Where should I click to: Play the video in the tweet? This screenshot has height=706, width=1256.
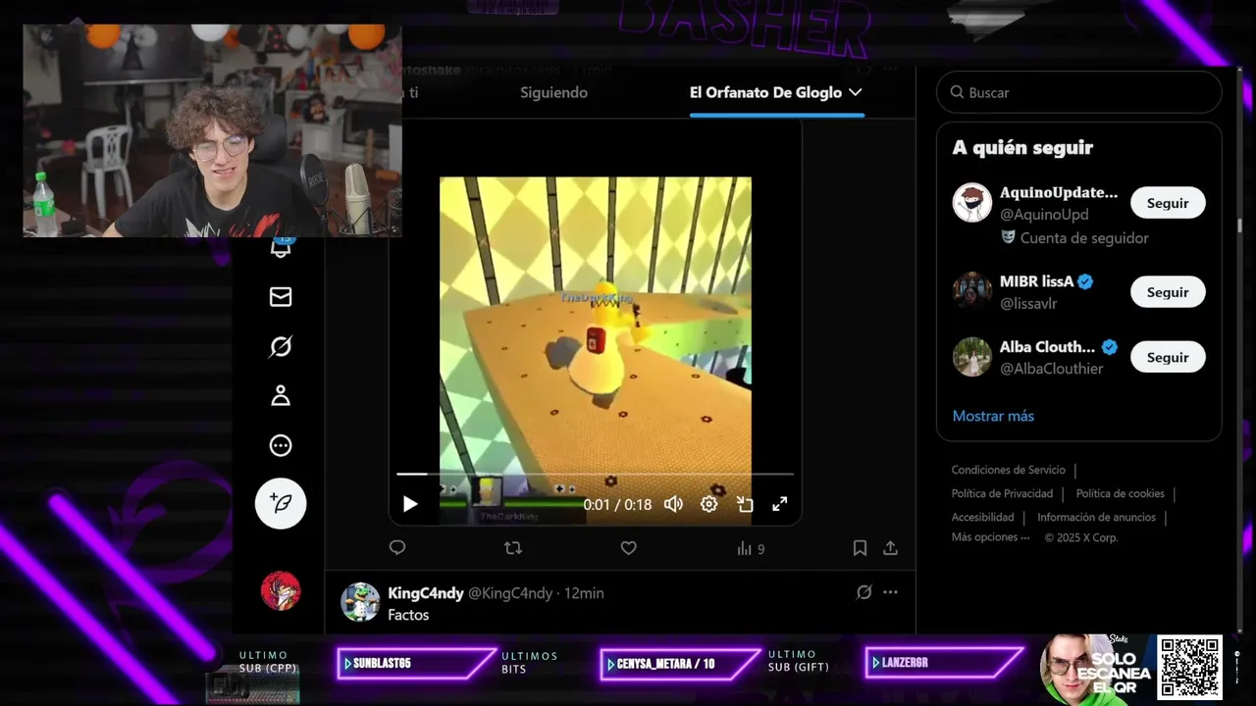[x=410, y=504]
